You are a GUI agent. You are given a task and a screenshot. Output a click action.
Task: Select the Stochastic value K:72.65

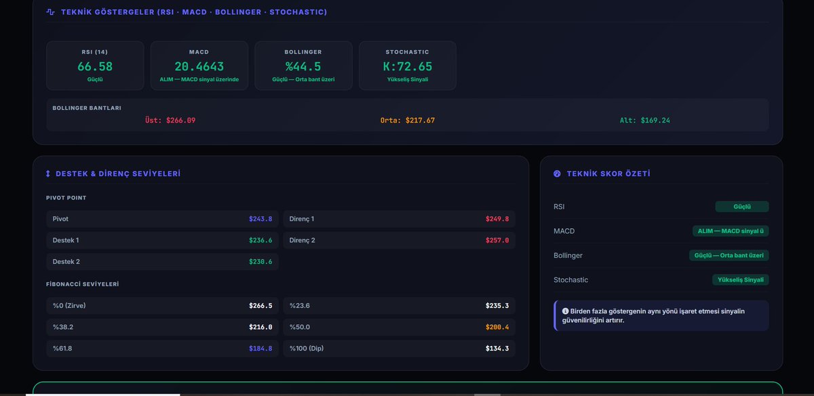pos(408,66)
